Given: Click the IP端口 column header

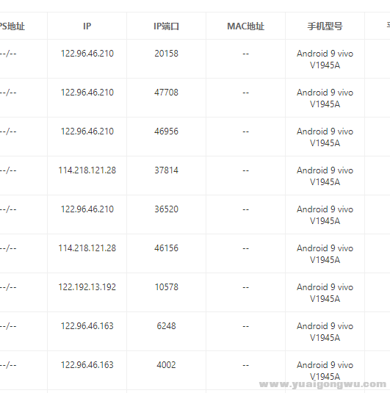Looking at the screenshot, I should [x=166, y=26].
